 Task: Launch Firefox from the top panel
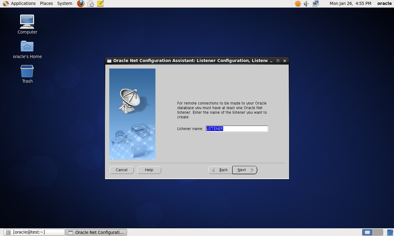click(x=81, y=3)
